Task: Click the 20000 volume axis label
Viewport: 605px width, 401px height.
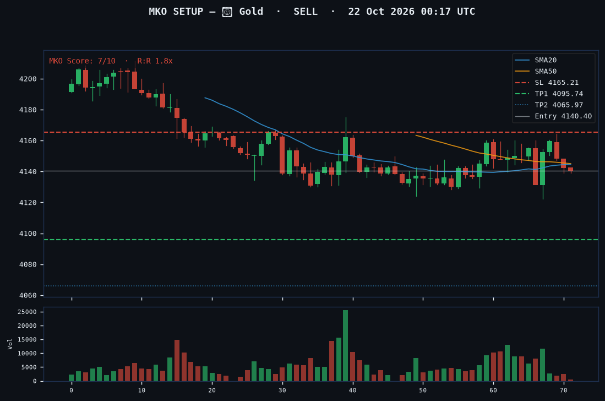Action: [x=27, y=326]
